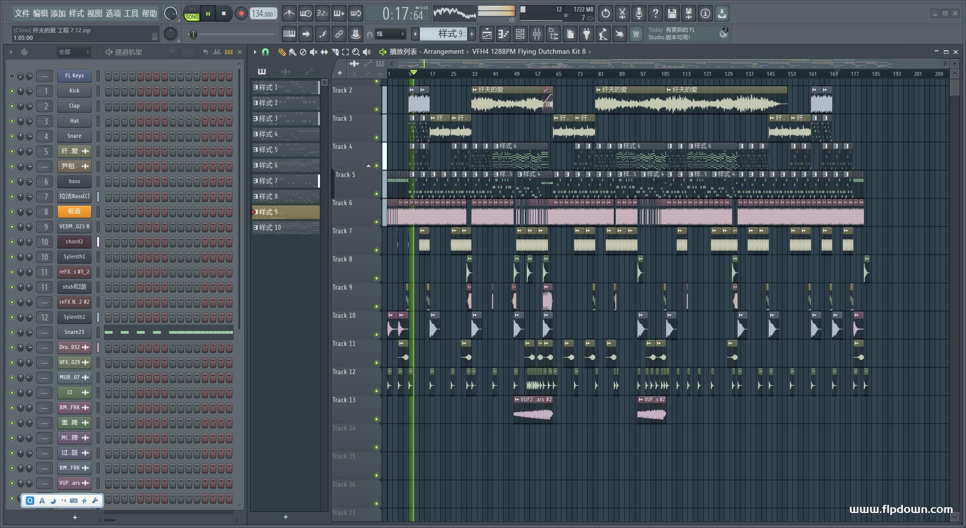Open the piano roll view icon
The height and width of the screenshot is (528, 966).
[503, 34]
